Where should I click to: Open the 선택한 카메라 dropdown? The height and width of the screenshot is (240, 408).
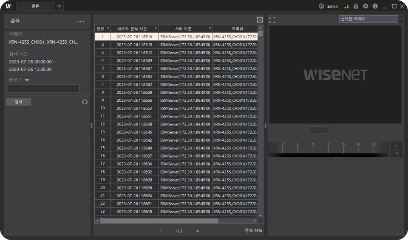pyautogui.click(x=401, y=19)
